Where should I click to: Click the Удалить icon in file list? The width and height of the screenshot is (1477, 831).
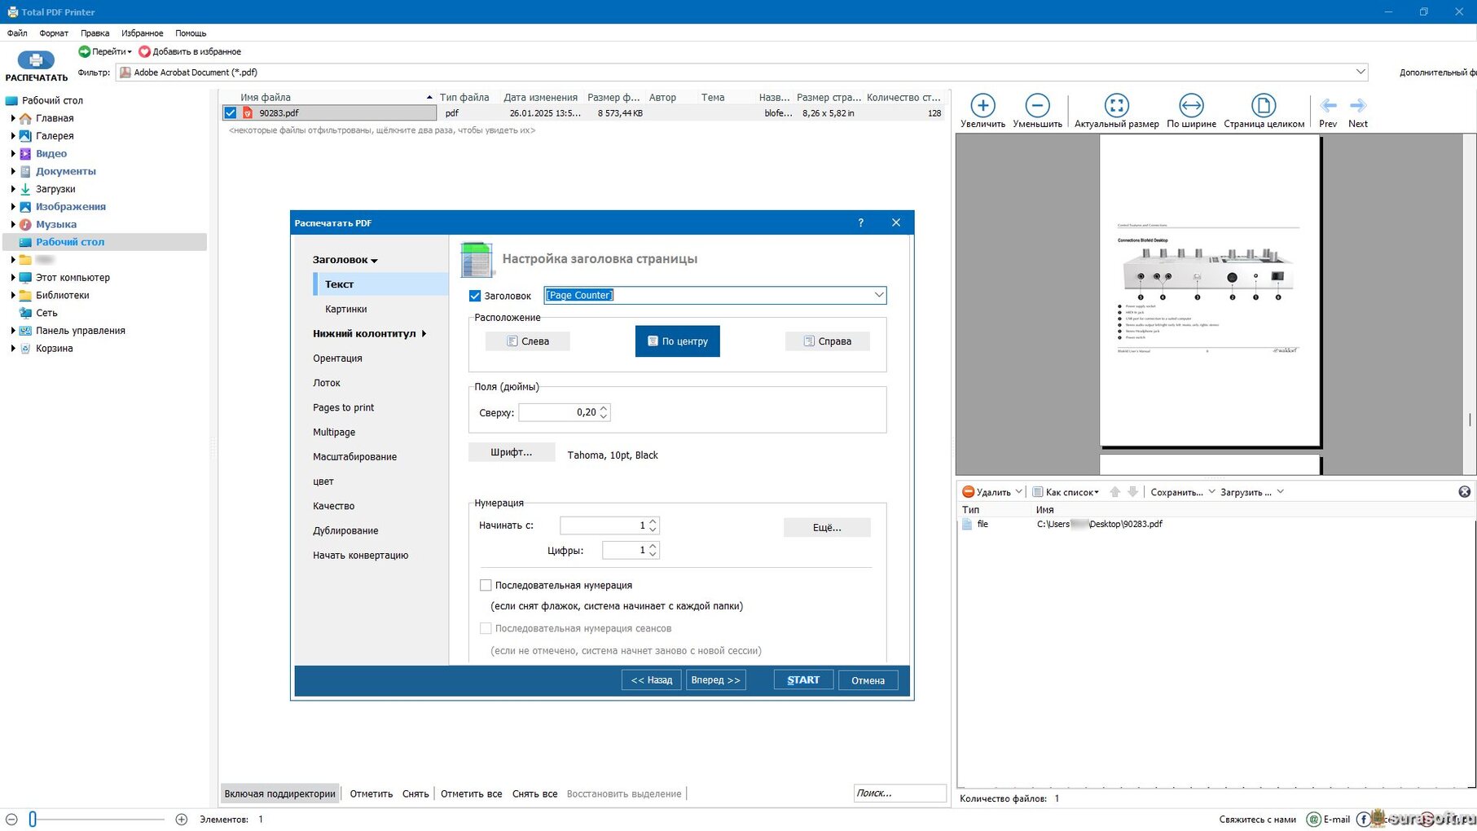tap(968, 492)
